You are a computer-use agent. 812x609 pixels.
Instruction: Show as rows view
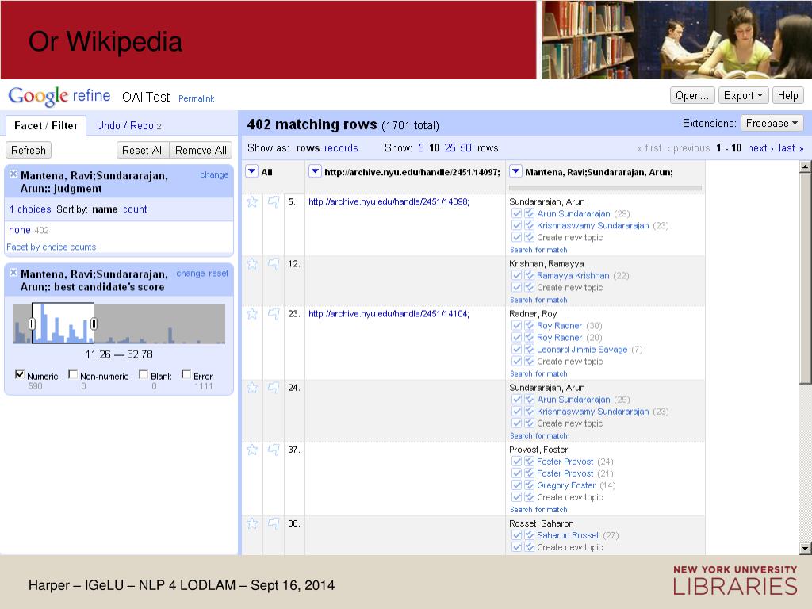[x=308, y=148]
